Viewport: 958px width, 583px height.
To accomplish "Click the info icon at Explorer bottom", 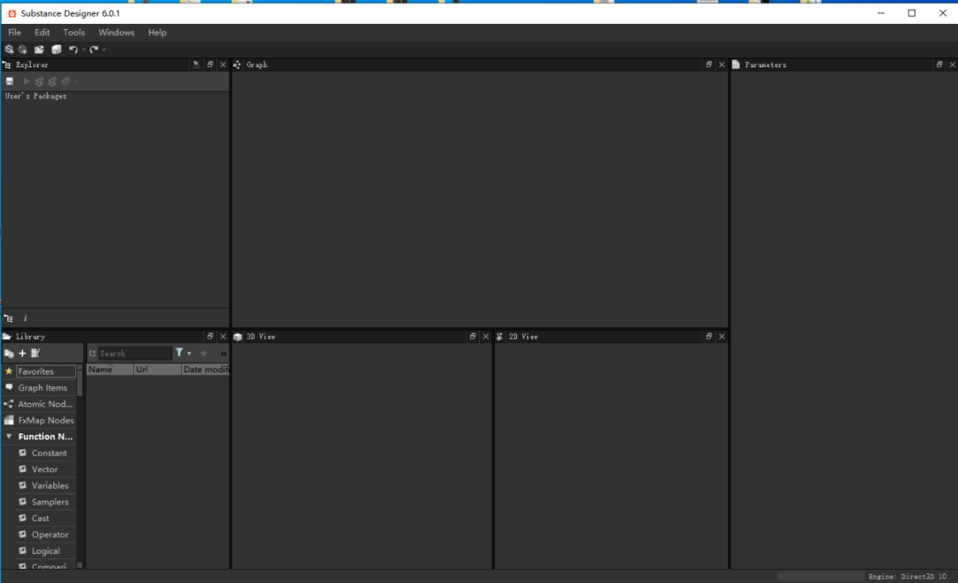I will coord(25,318).
